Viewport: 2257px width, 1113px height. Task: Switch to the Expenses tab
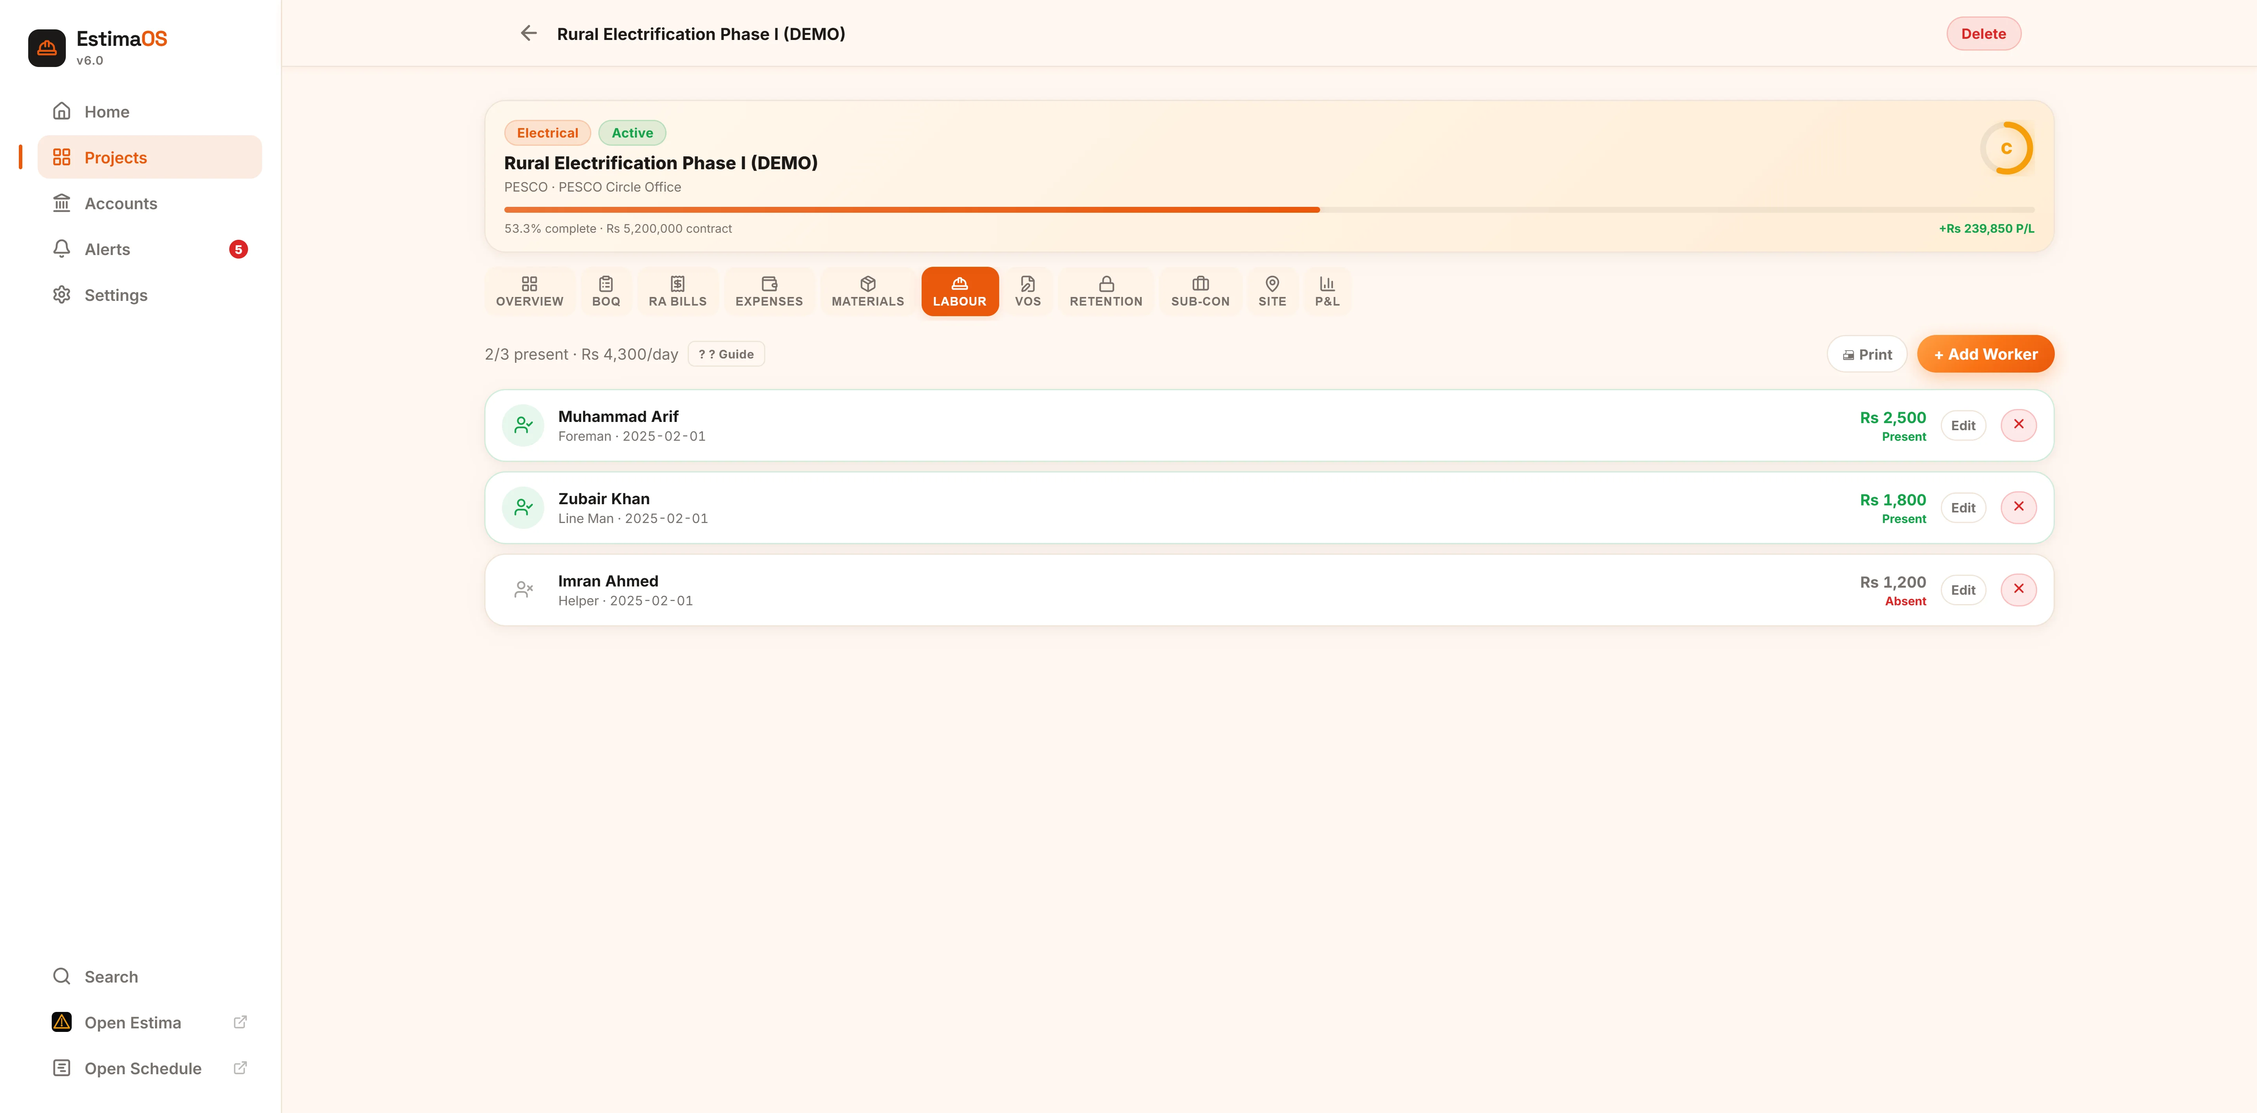769,291
